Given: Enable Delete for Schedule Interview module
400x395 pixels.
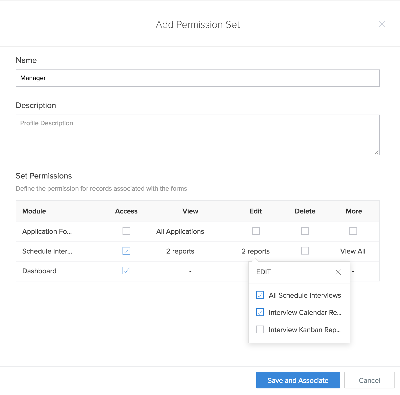Looking at the screenshot, I should pyautogui.click(x=305, y=251).
